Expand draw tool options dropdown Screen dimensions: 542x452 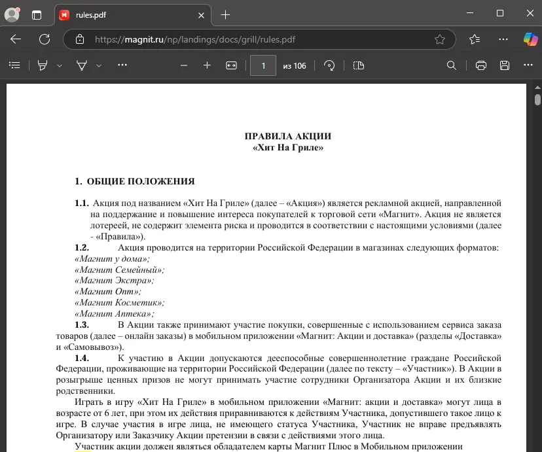click(99, 65)
